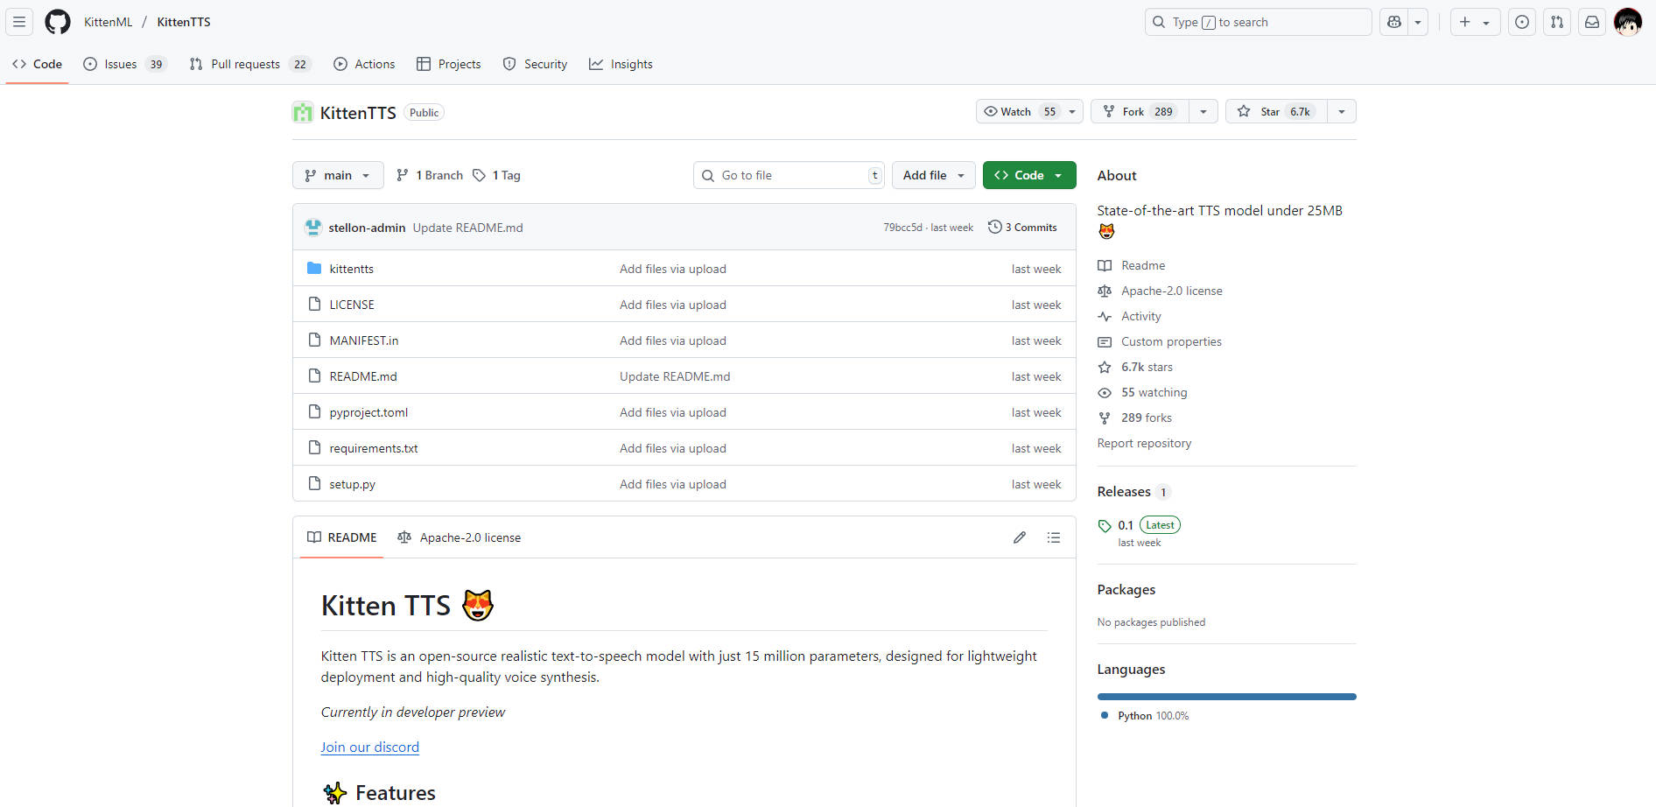Show README outline list icon
The height and width of the screenshot is (807, 1656).
[x=1054, y=537]
